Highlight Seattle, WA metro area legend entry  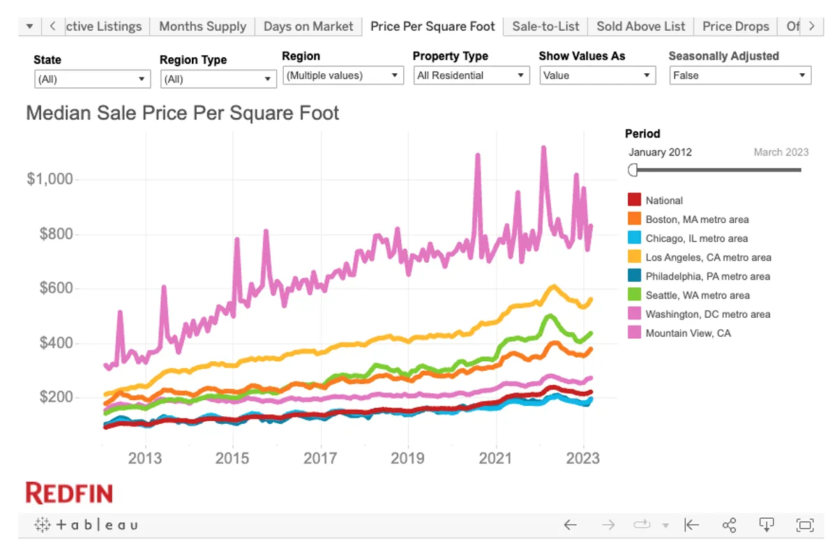pos(697,295)
